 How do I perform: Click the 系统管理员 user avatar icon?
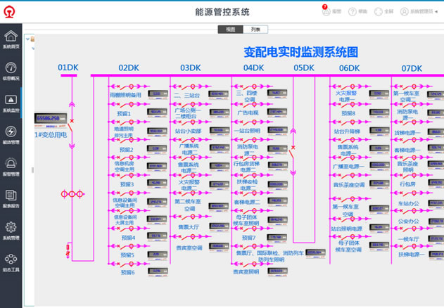(405, 12)
